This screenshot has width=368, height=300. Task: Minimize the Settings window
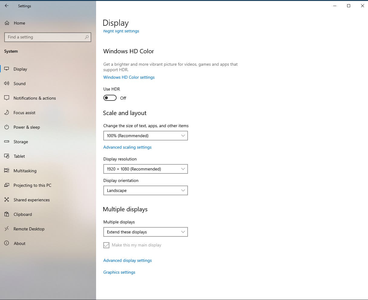tap(335, 6)
